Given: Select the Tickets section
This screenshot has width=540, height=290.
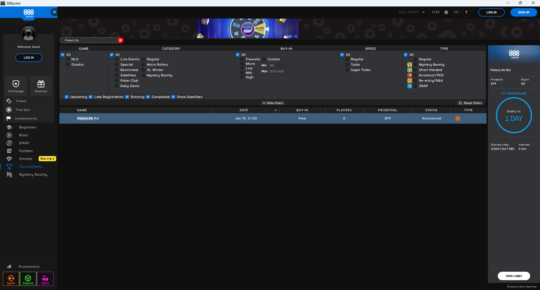Looking at the screenshot, I should pyautogui.click(x=21, y=101).
